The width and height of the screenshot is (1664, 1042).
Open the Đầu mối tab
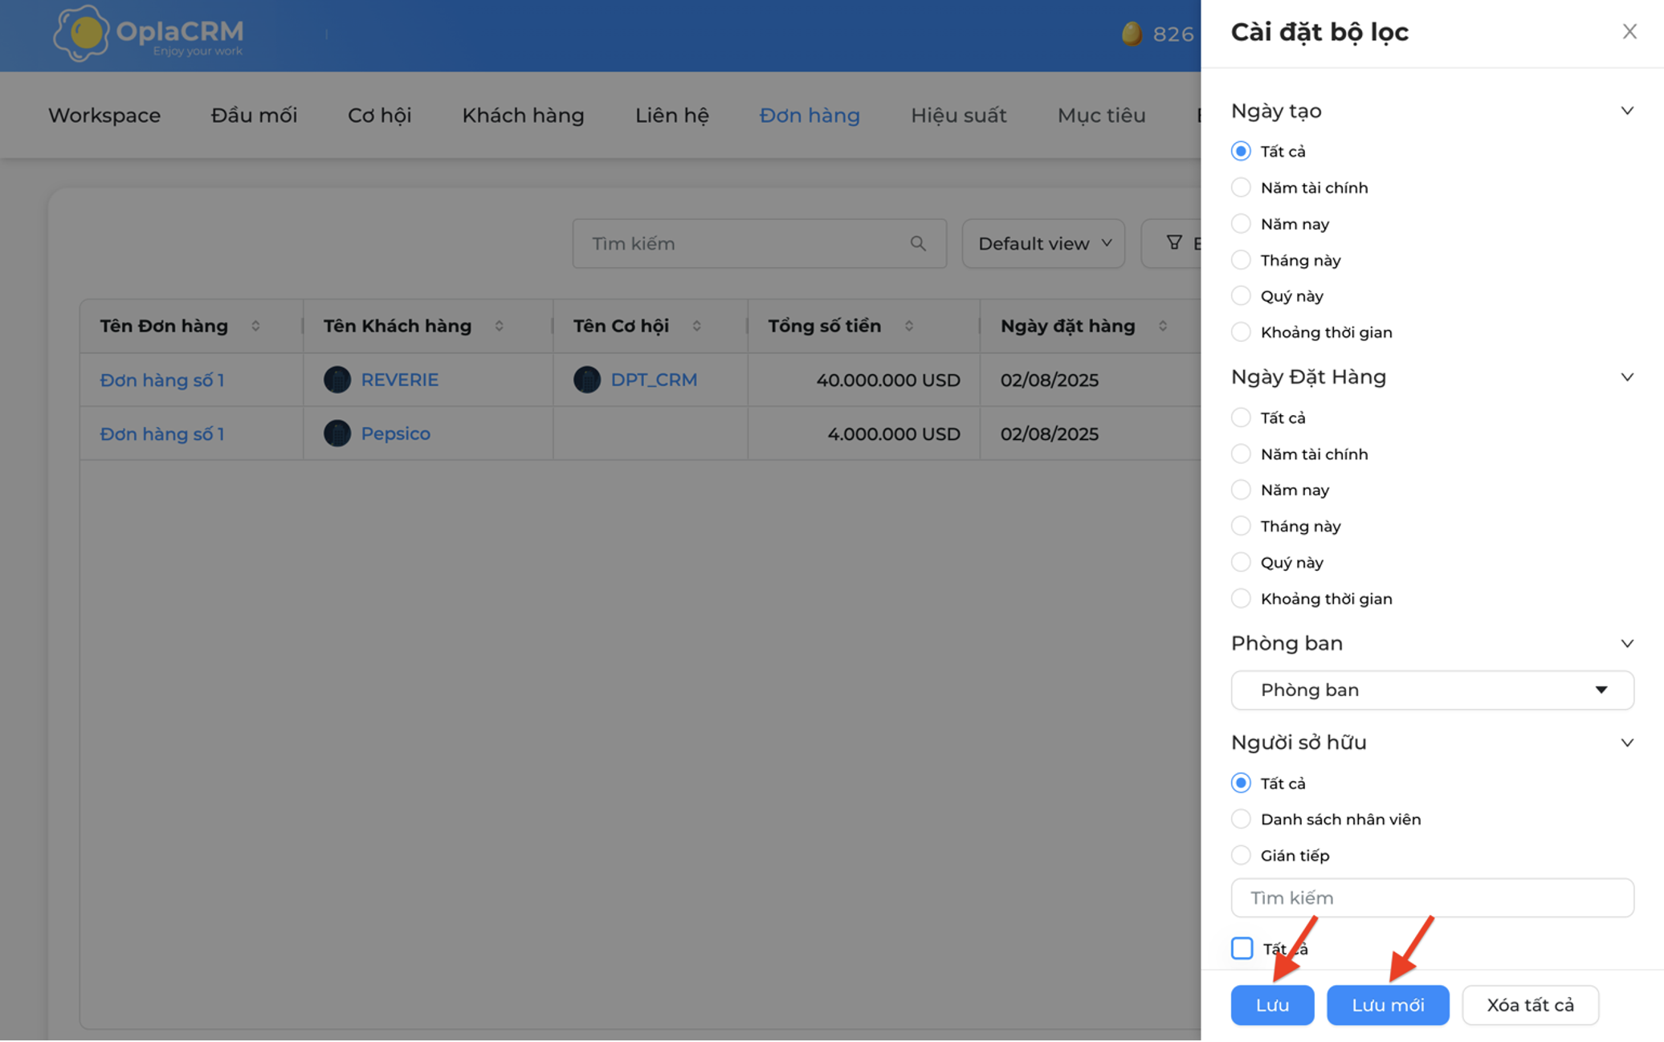254,116
